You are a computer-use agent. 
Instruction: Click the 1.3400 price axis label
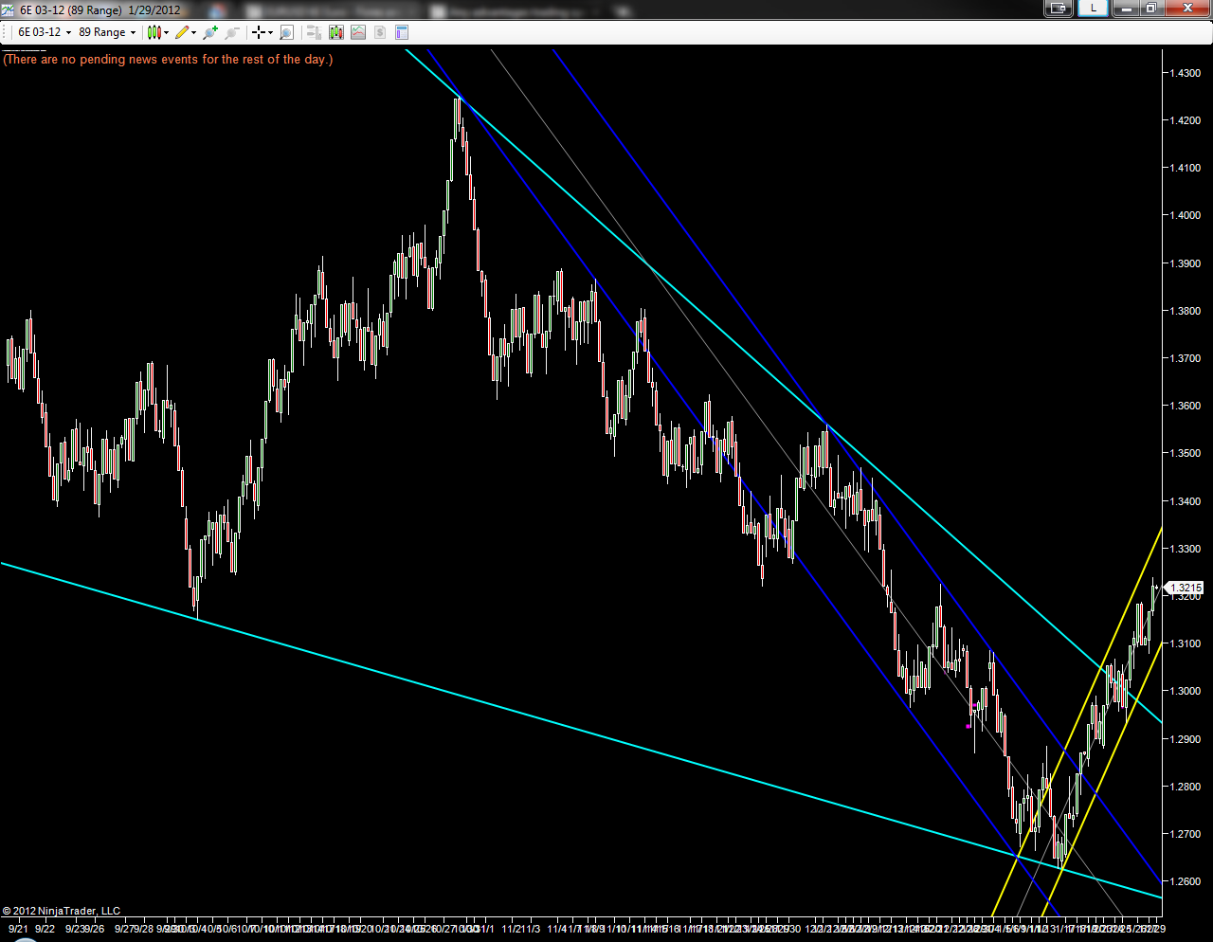pyautogui.click(x=1186, y=501)
